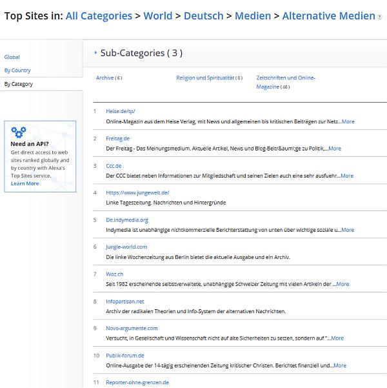This screenshot has height=388, width=387.
Task: Open the Ccc.de site link
Action: 114,166
